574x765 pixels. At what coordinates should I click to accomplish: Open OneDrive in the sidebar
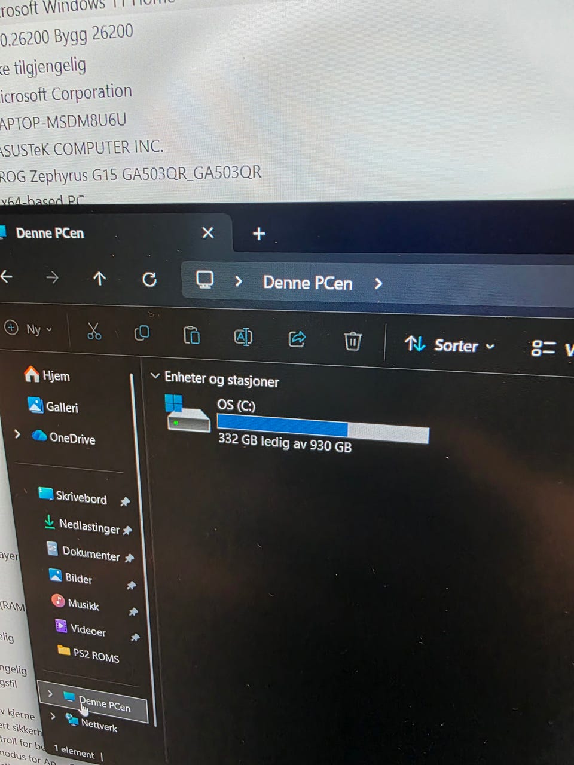click(x=63, y=437)
